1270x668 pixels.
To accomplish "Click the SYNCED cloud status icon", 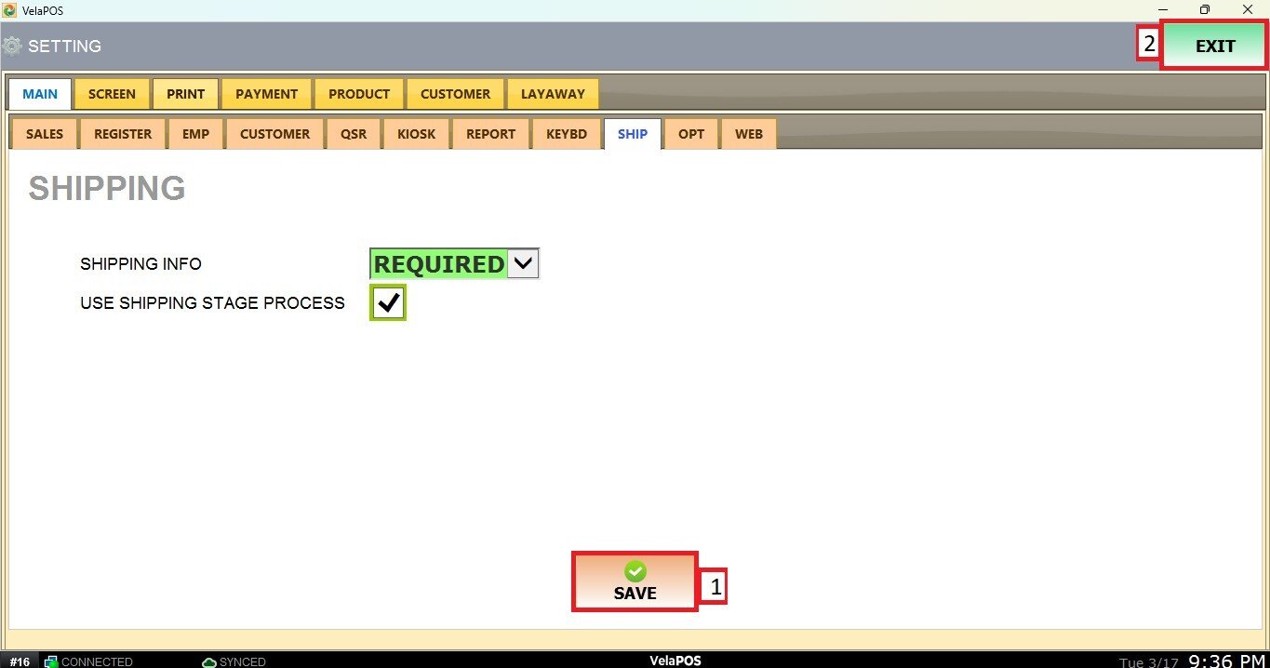I will (x=209, y=661).
